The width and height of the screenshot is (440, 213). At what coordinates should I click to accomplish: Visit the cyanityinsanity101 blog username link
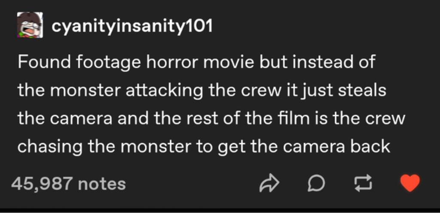pyautogui.click(x=132, y=26)
